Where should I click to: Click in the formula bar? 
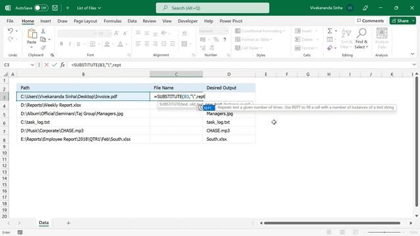point(240,65)
